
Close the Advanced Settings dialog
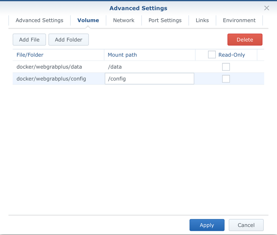[x=266, y=8]
